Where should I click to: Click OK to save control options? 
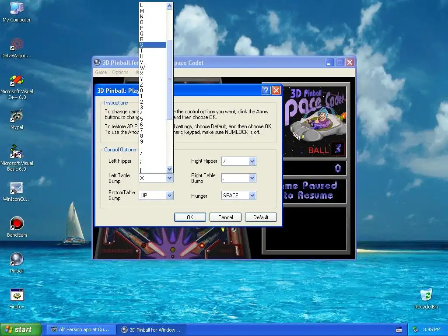(x=190, y=217)
